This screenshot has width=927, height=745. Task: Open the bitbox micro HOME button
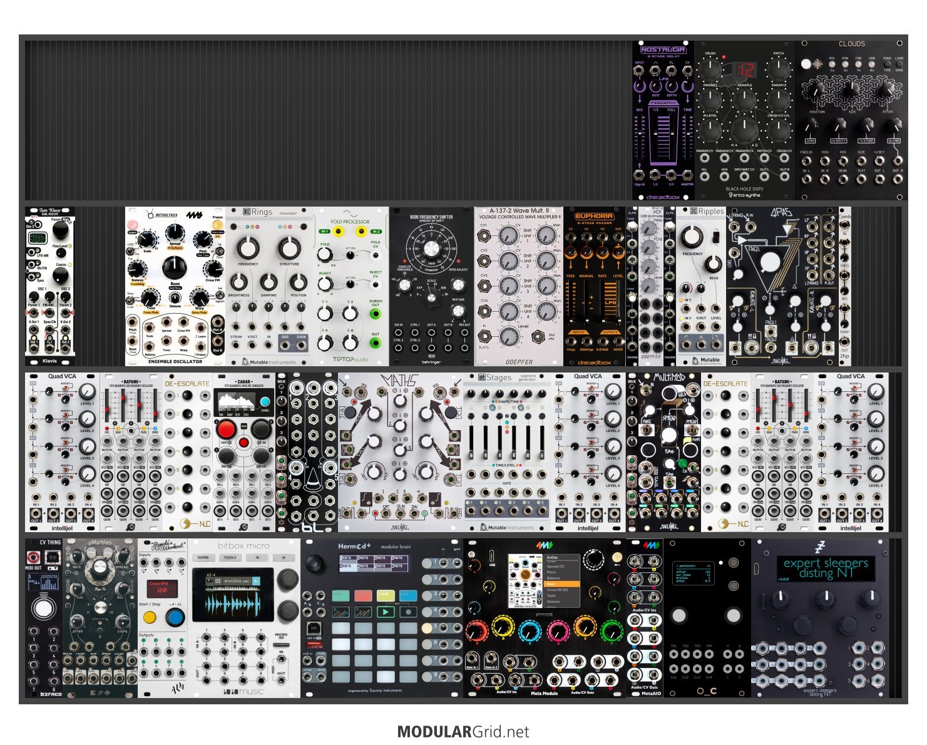pyautogui.click(x=203, y=557)
